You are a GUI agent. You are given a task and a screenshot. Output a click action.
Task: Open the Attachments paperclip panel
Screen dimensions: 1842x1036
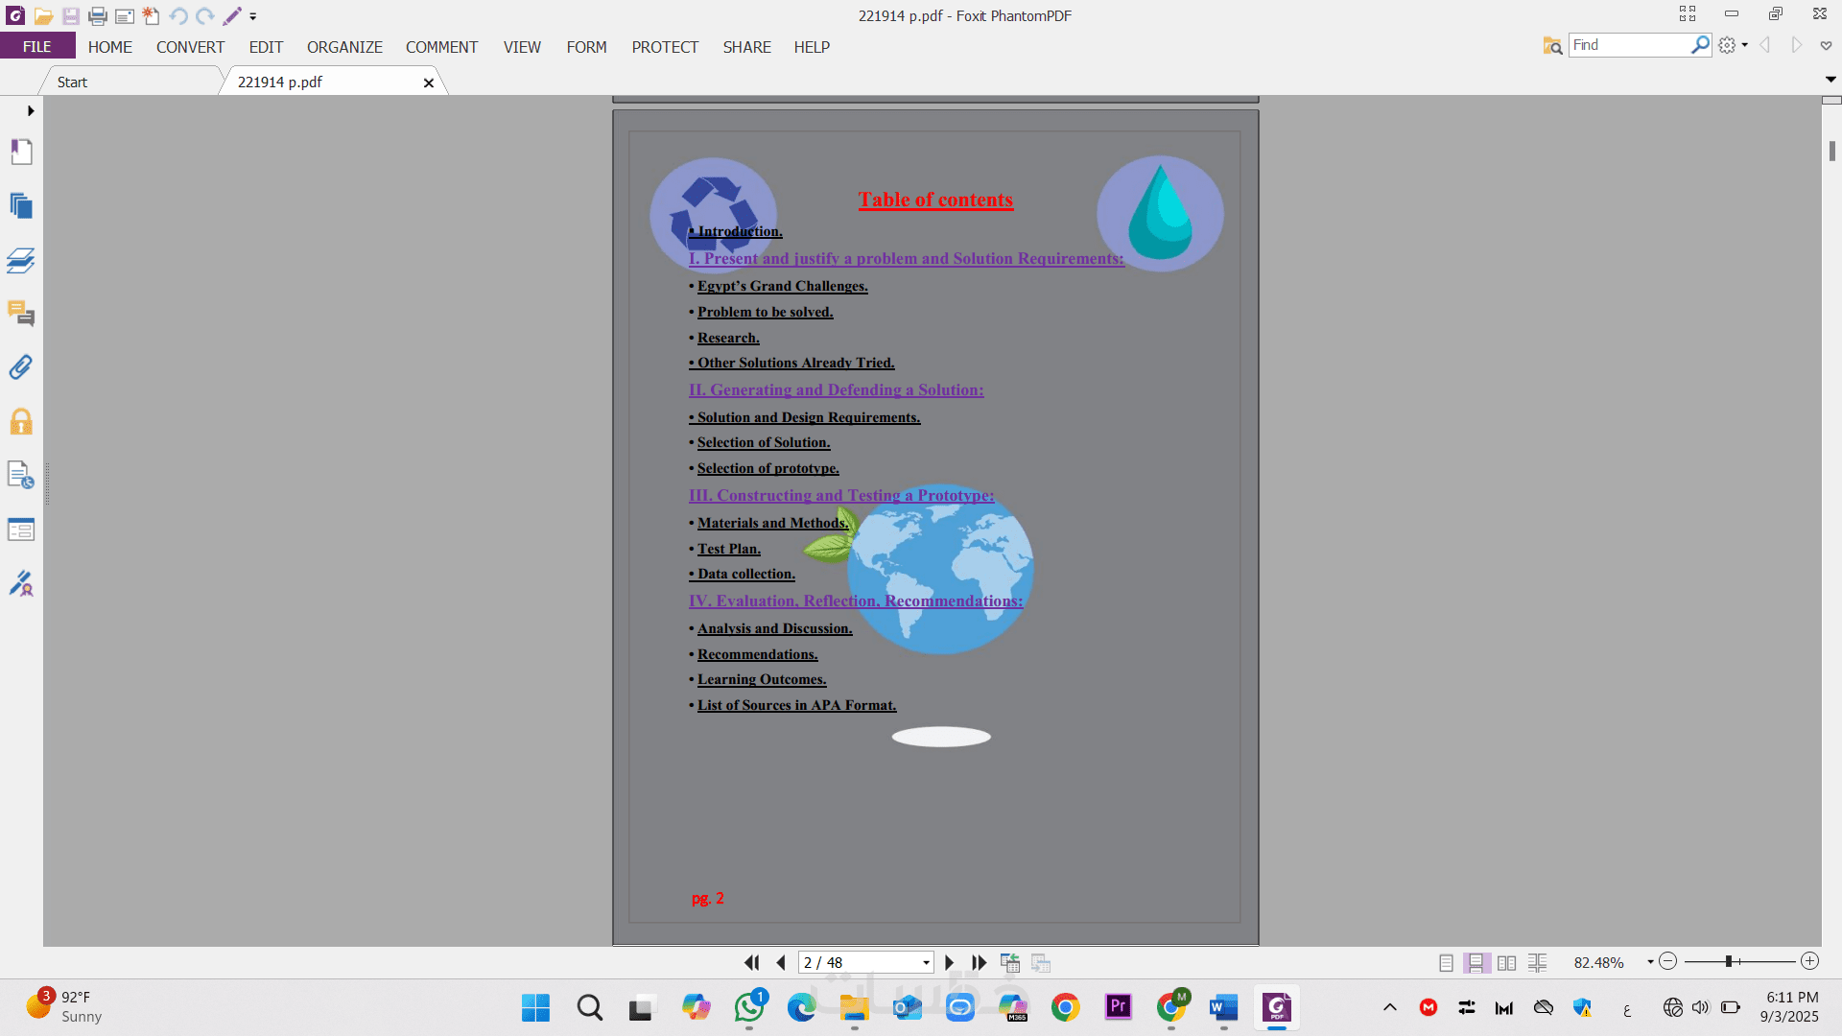(21, 367)
